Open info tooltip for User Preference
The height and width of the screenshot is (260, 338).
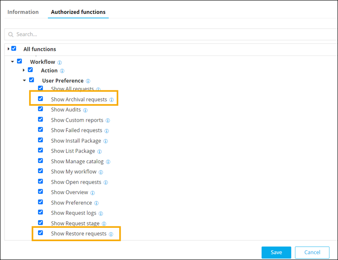tap(88, 81)
